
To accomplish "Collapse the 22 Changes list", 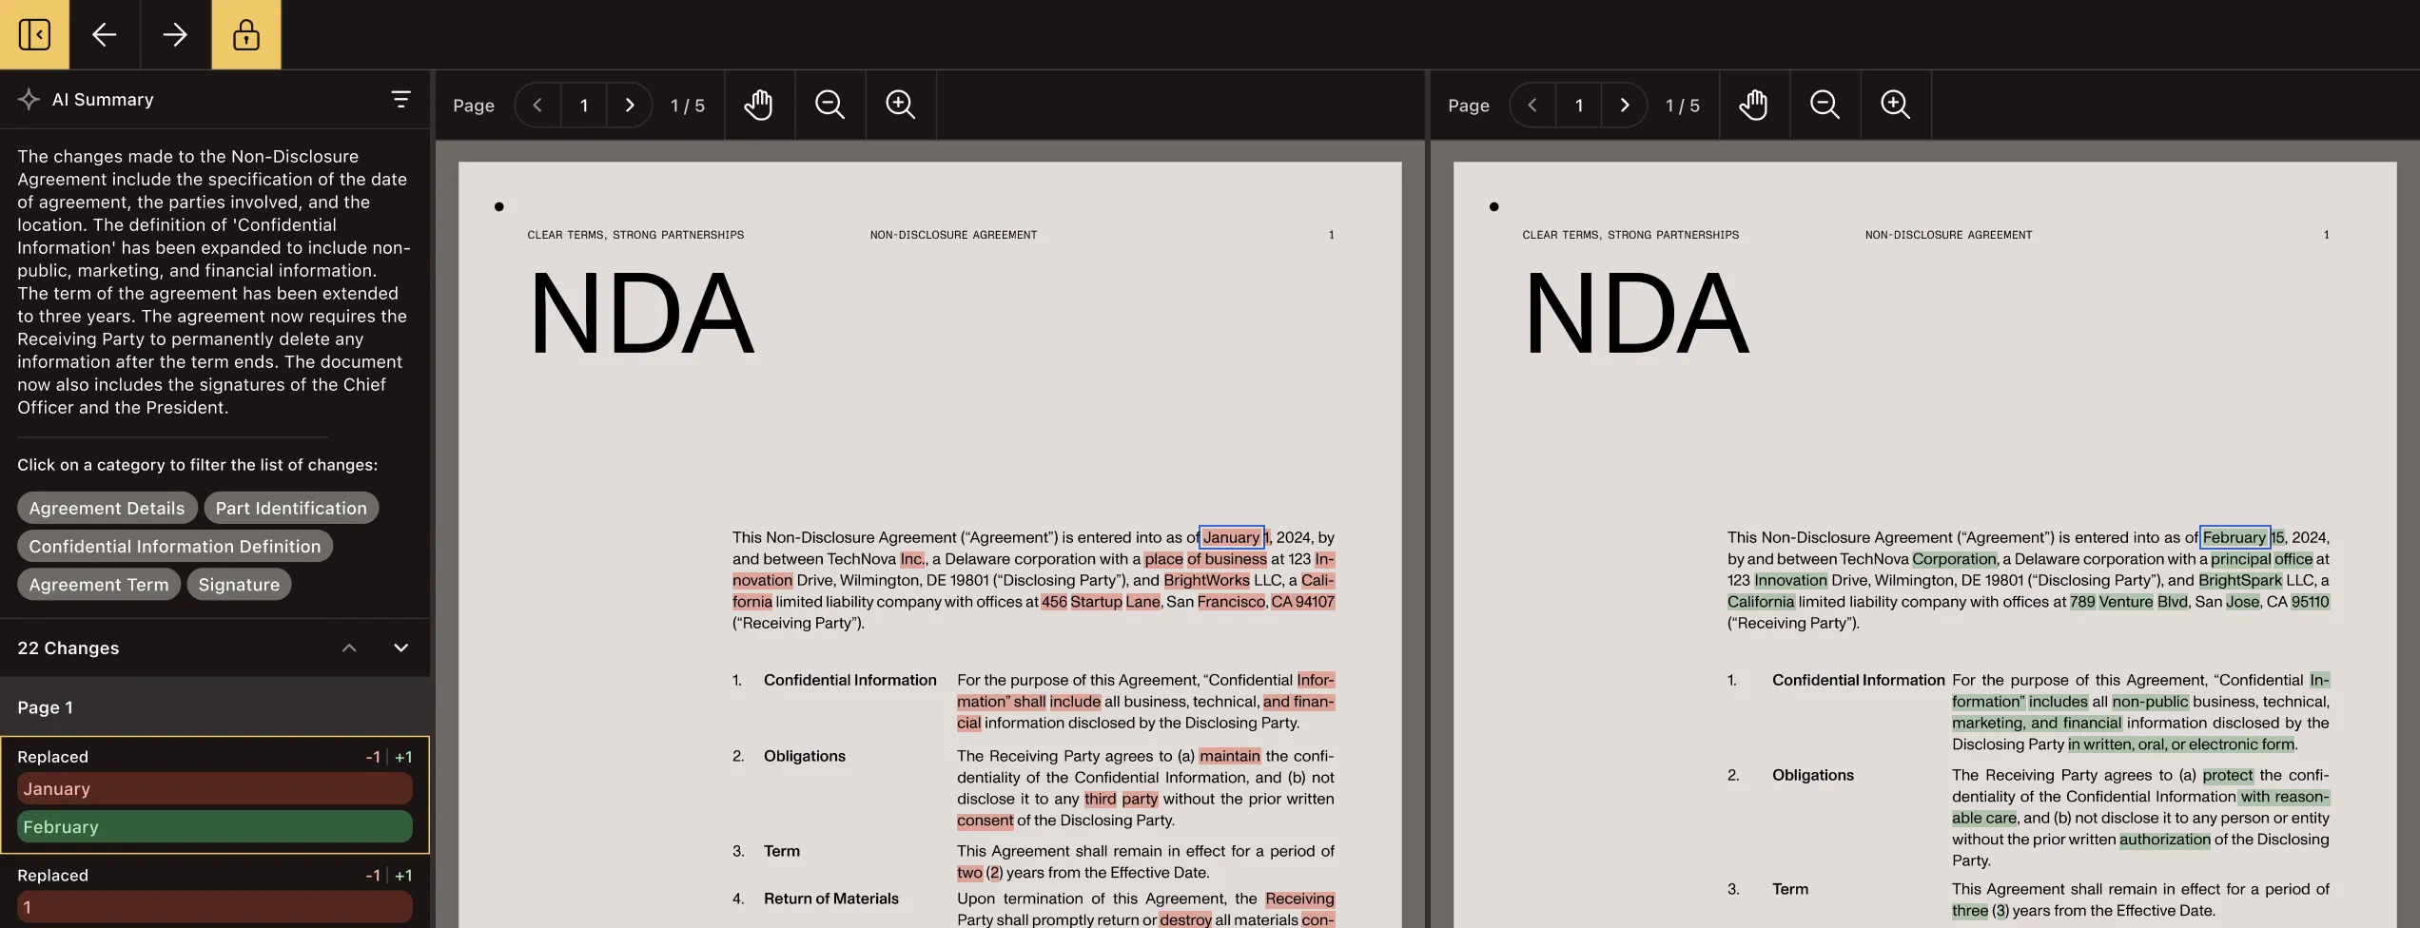I will [x=349, y=648].
